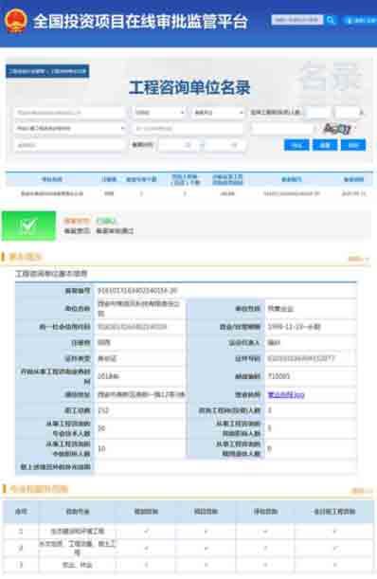Screen dimensions: 377x579
Task: Click record number value starting with 9161
Action: click(x=137, y=291)
